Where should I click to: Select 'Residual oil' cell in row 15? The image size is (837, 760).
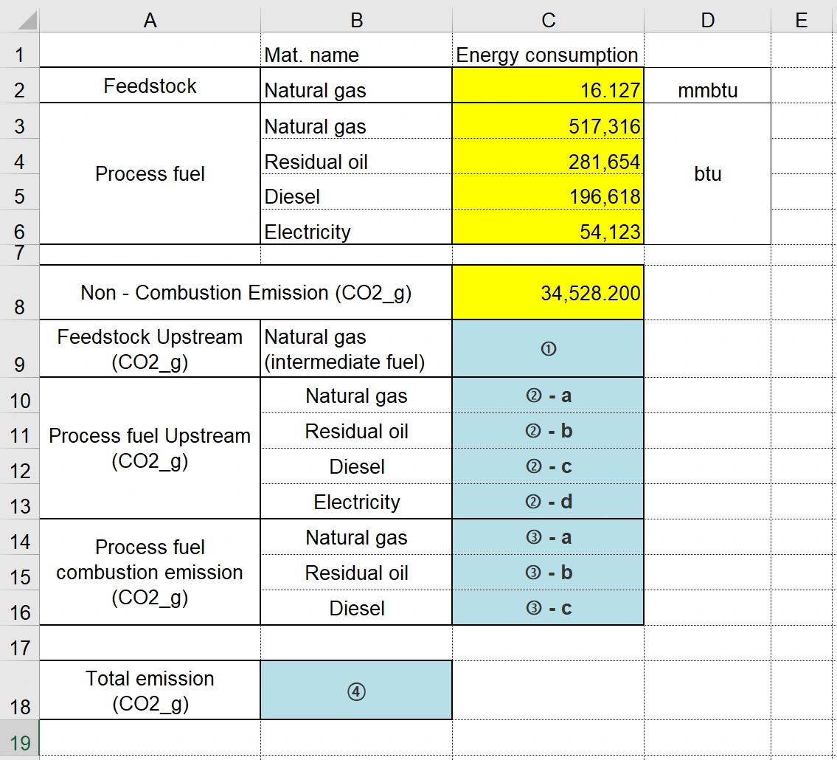(x=357, y=573)
